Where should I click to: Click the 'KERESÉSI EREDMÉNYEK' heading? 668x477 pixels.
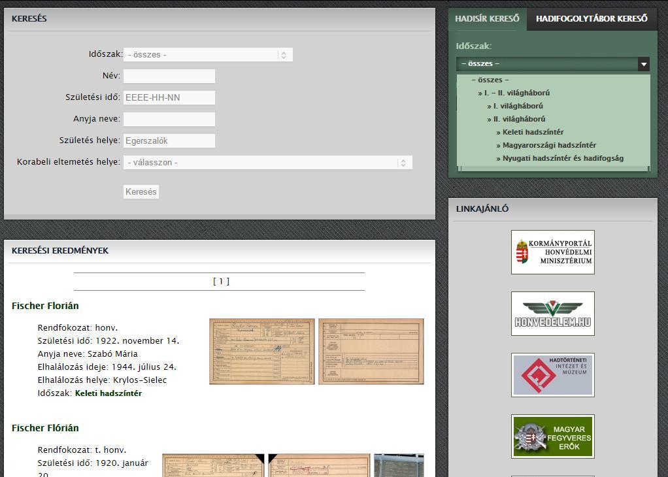[x=60, y=250]
